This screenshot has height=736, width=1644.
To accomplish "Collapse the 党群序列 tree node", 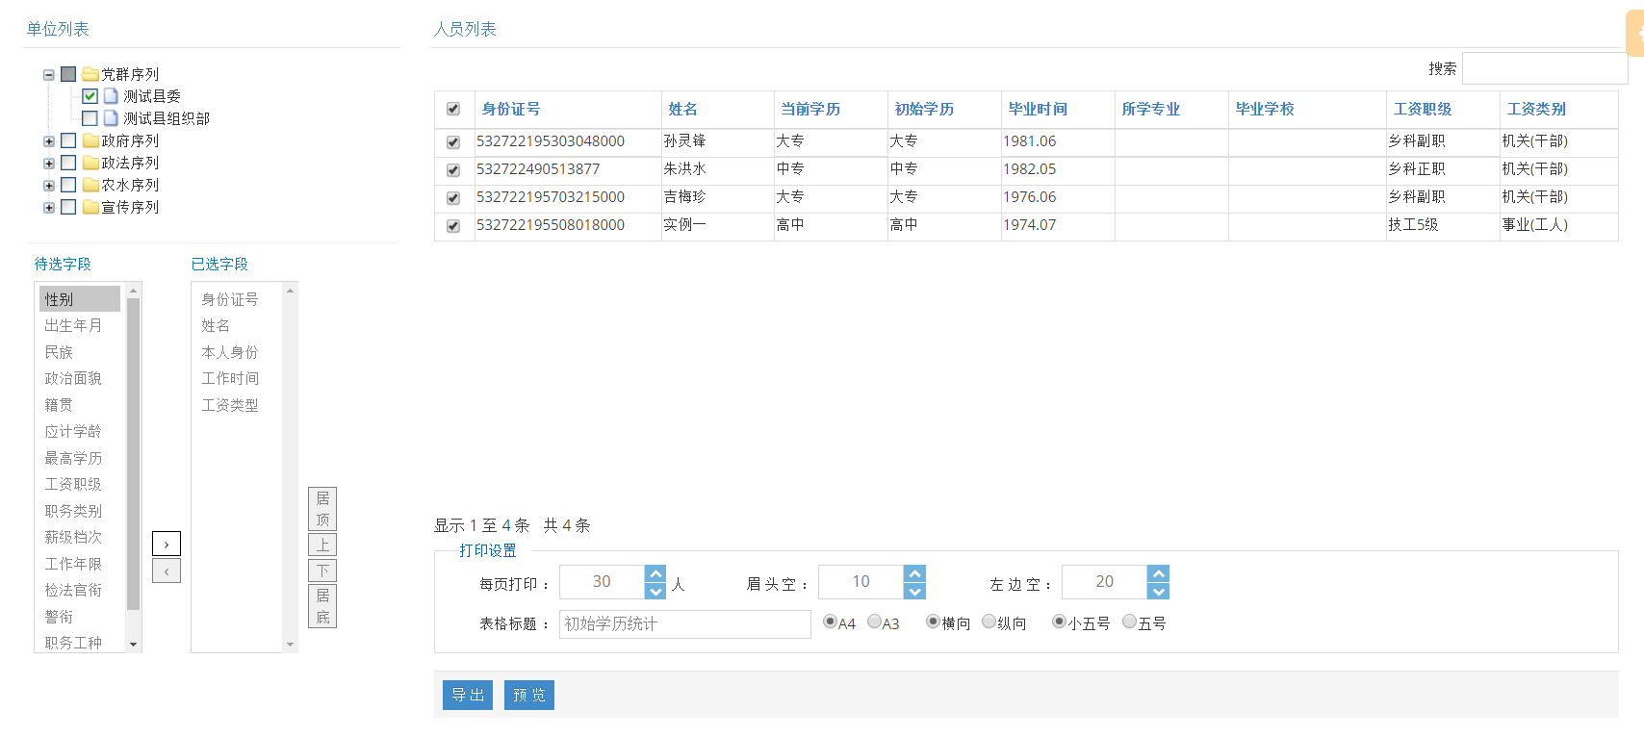I will tap(49, 75).
